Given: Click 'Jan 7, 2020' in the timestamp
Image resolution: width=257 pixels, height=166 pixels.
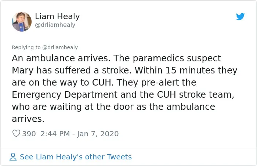Looking at the screenshot, I should pyautogui.click(x=98, y=134).
